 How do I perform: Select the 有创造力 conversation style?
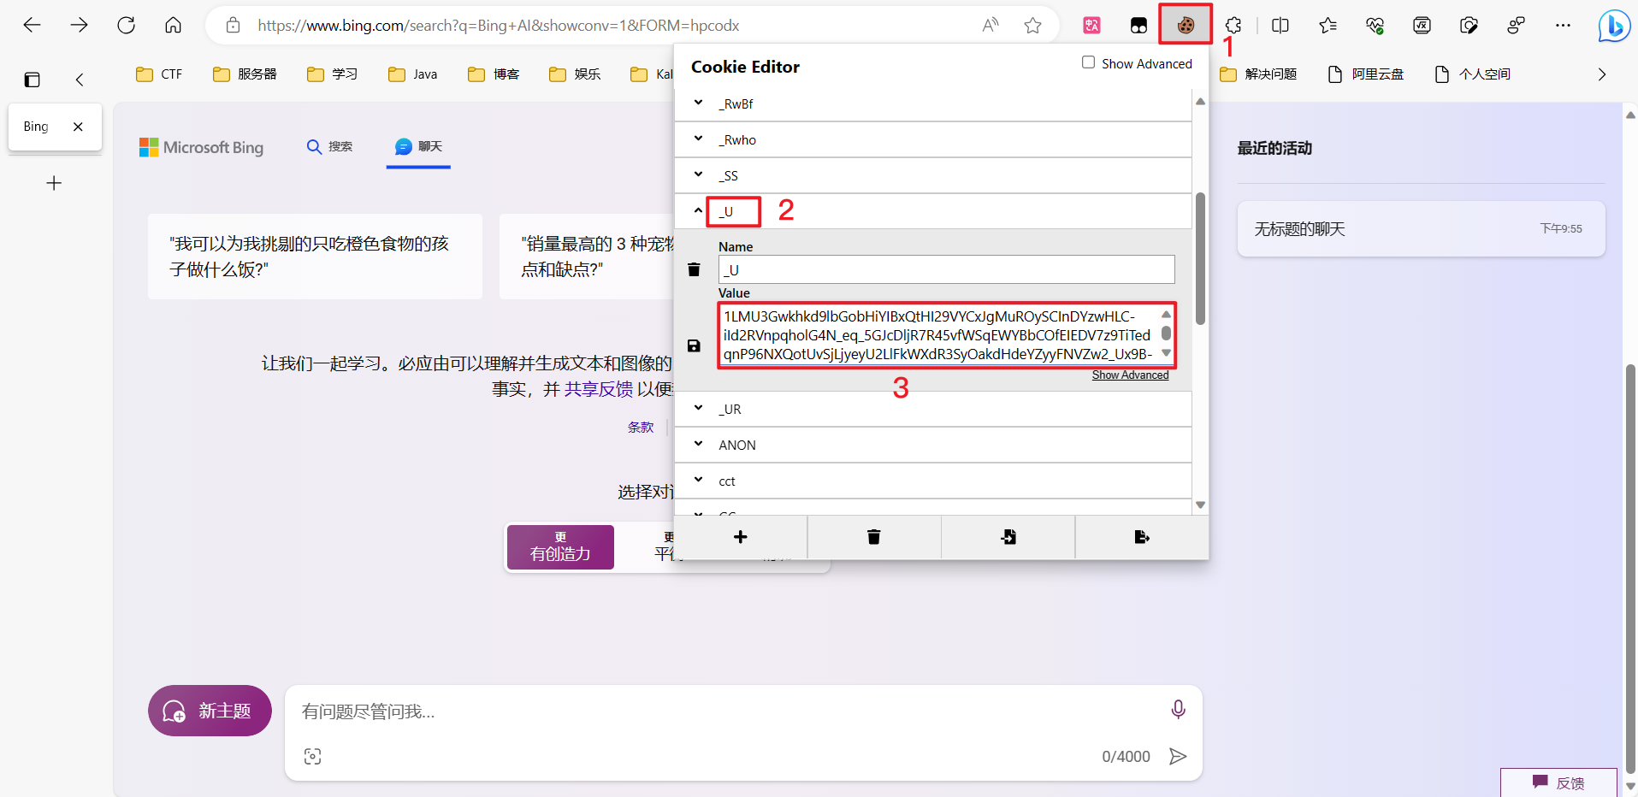[560, 547]
